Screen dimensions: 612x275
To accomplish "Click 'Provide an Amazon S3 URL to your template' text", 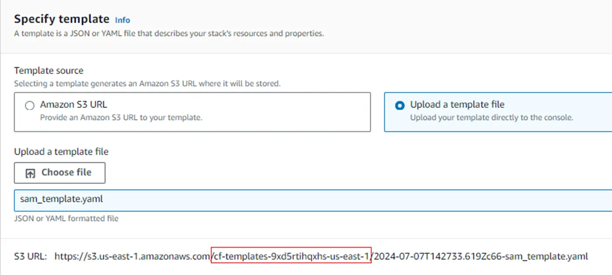I will [x=121, y=118].
